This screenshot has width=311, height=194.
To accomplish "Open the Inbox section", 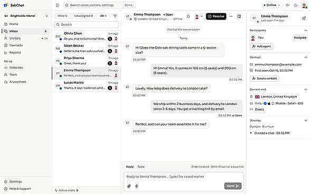I will [26, 31].
